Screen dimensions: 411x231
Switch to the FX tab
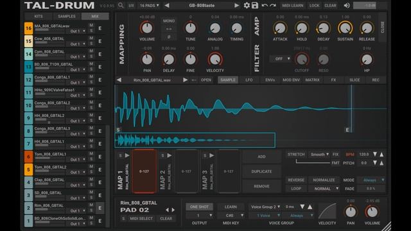click(x=333, y=80)
